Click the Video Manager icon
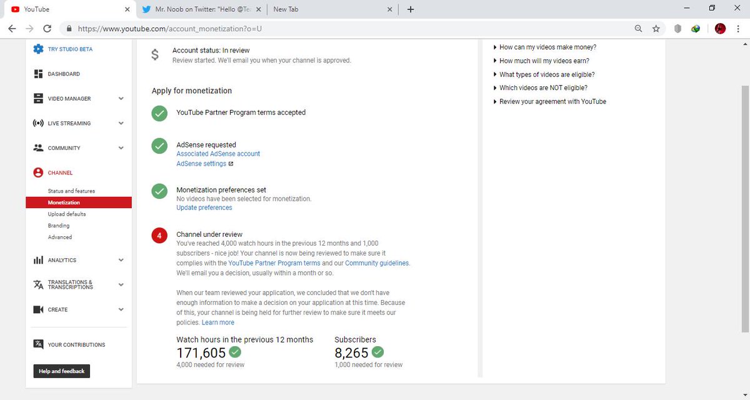 (38, 99)
